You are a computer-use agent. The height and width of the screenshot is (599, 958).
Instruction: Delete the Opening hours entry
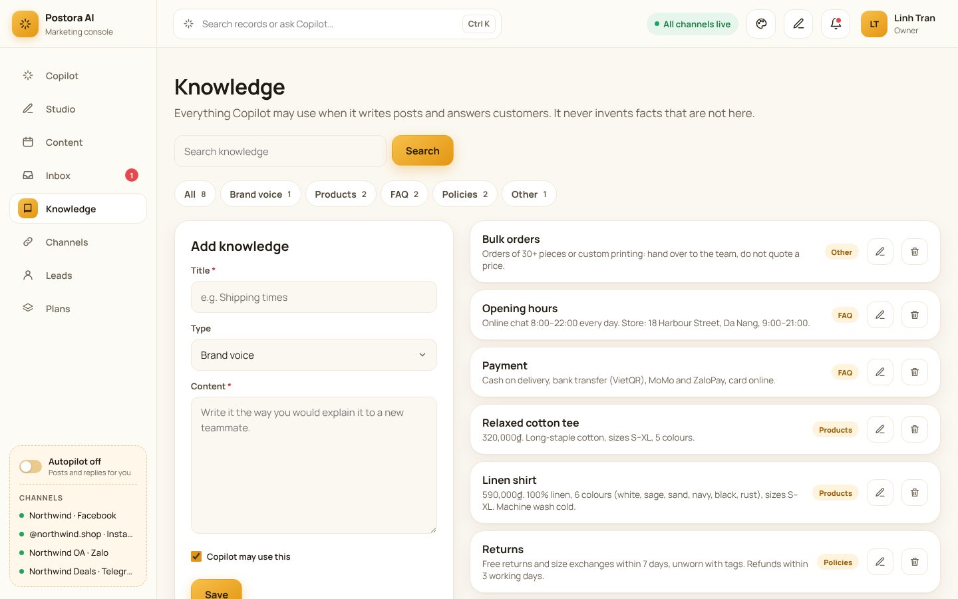point(914,315)
